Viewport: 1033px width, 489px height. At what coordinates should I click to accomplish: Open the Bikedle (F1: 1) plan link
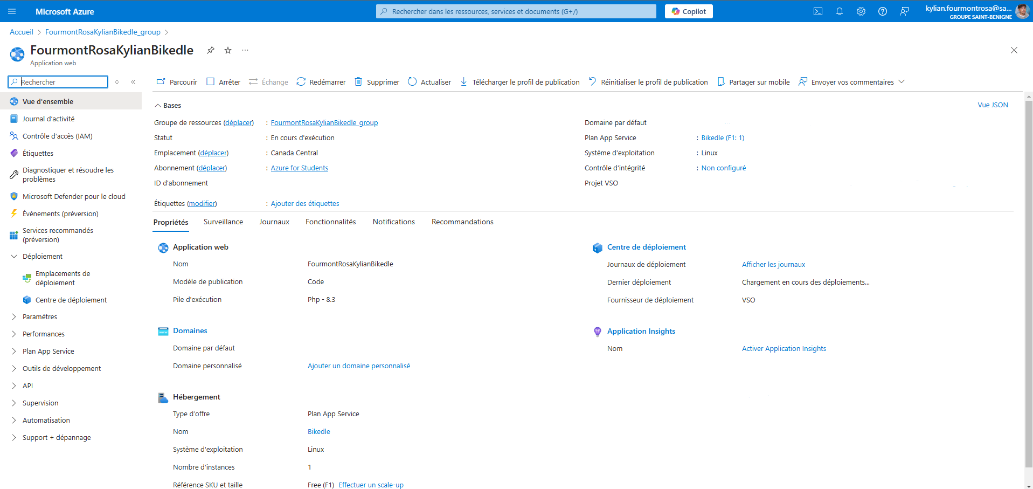(x=723, y=137)
